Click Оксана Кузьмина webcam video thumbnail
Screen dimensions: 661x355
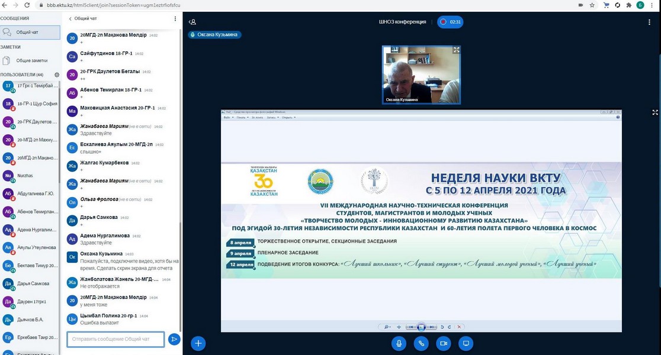coord(421,75)
